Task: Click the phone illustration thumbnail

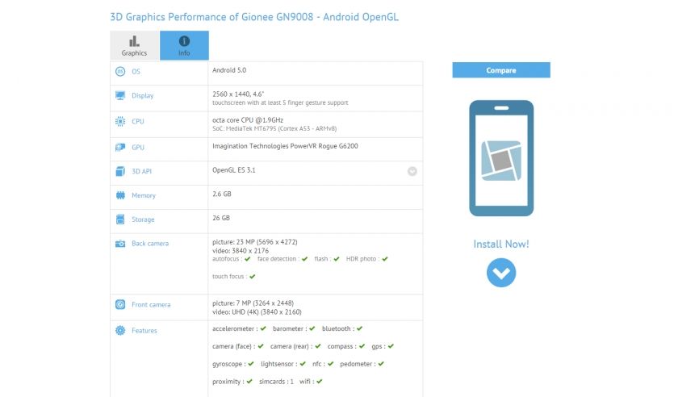Action: [x=501, y=158]
